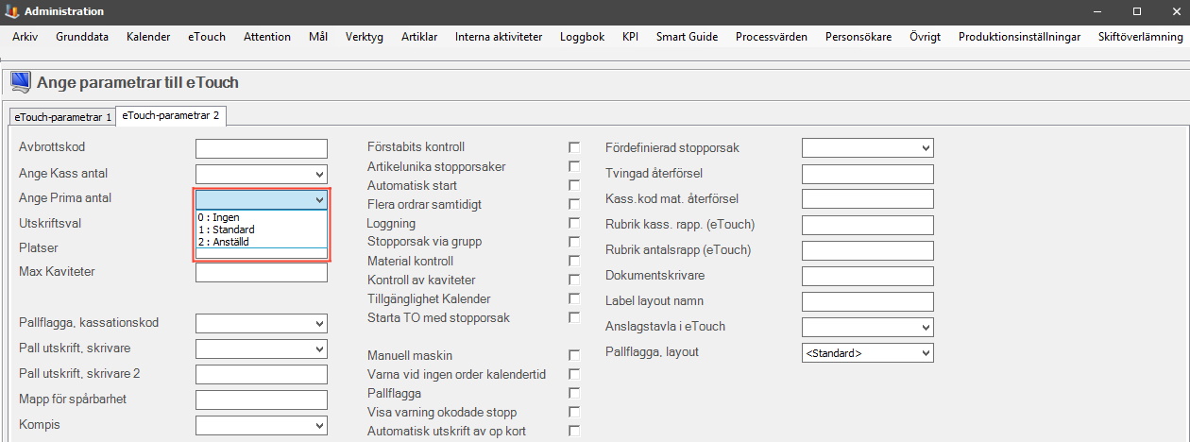Open the Smart Guide menu
Screen dimensions: 1190x442
point(688,37)
